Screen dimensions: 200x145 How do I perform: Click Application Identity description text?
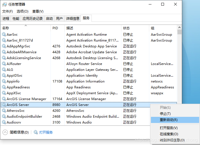pos(82,76)
